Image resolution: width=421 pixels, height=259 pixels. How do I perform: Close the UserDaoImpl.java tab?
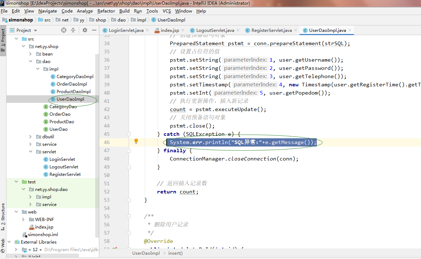pos(350,30)
